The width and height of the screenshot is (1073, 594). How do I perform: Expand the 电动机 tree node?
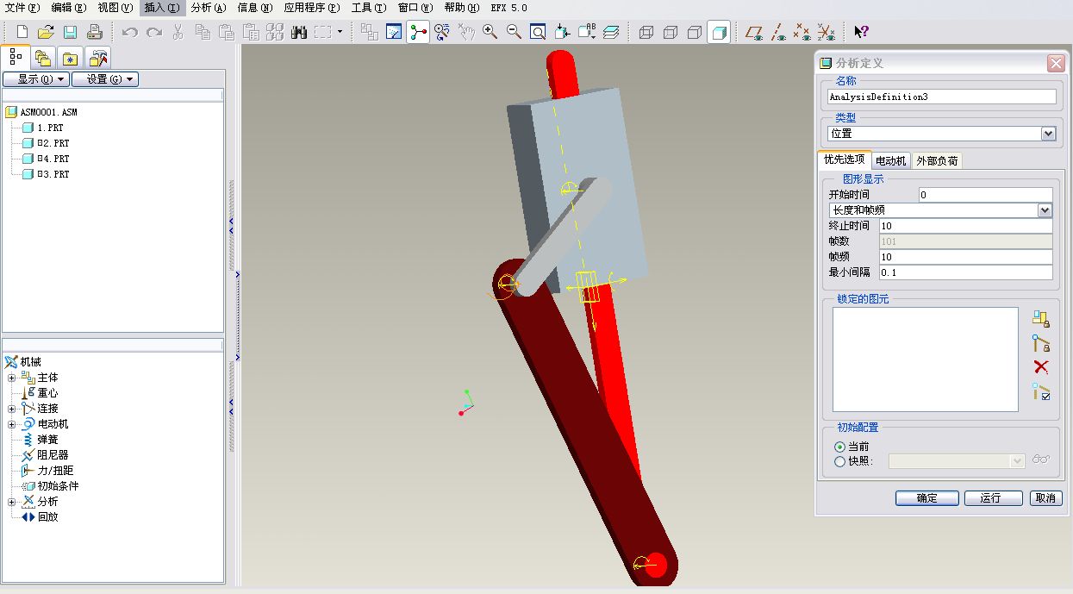[x=12, y=424]
